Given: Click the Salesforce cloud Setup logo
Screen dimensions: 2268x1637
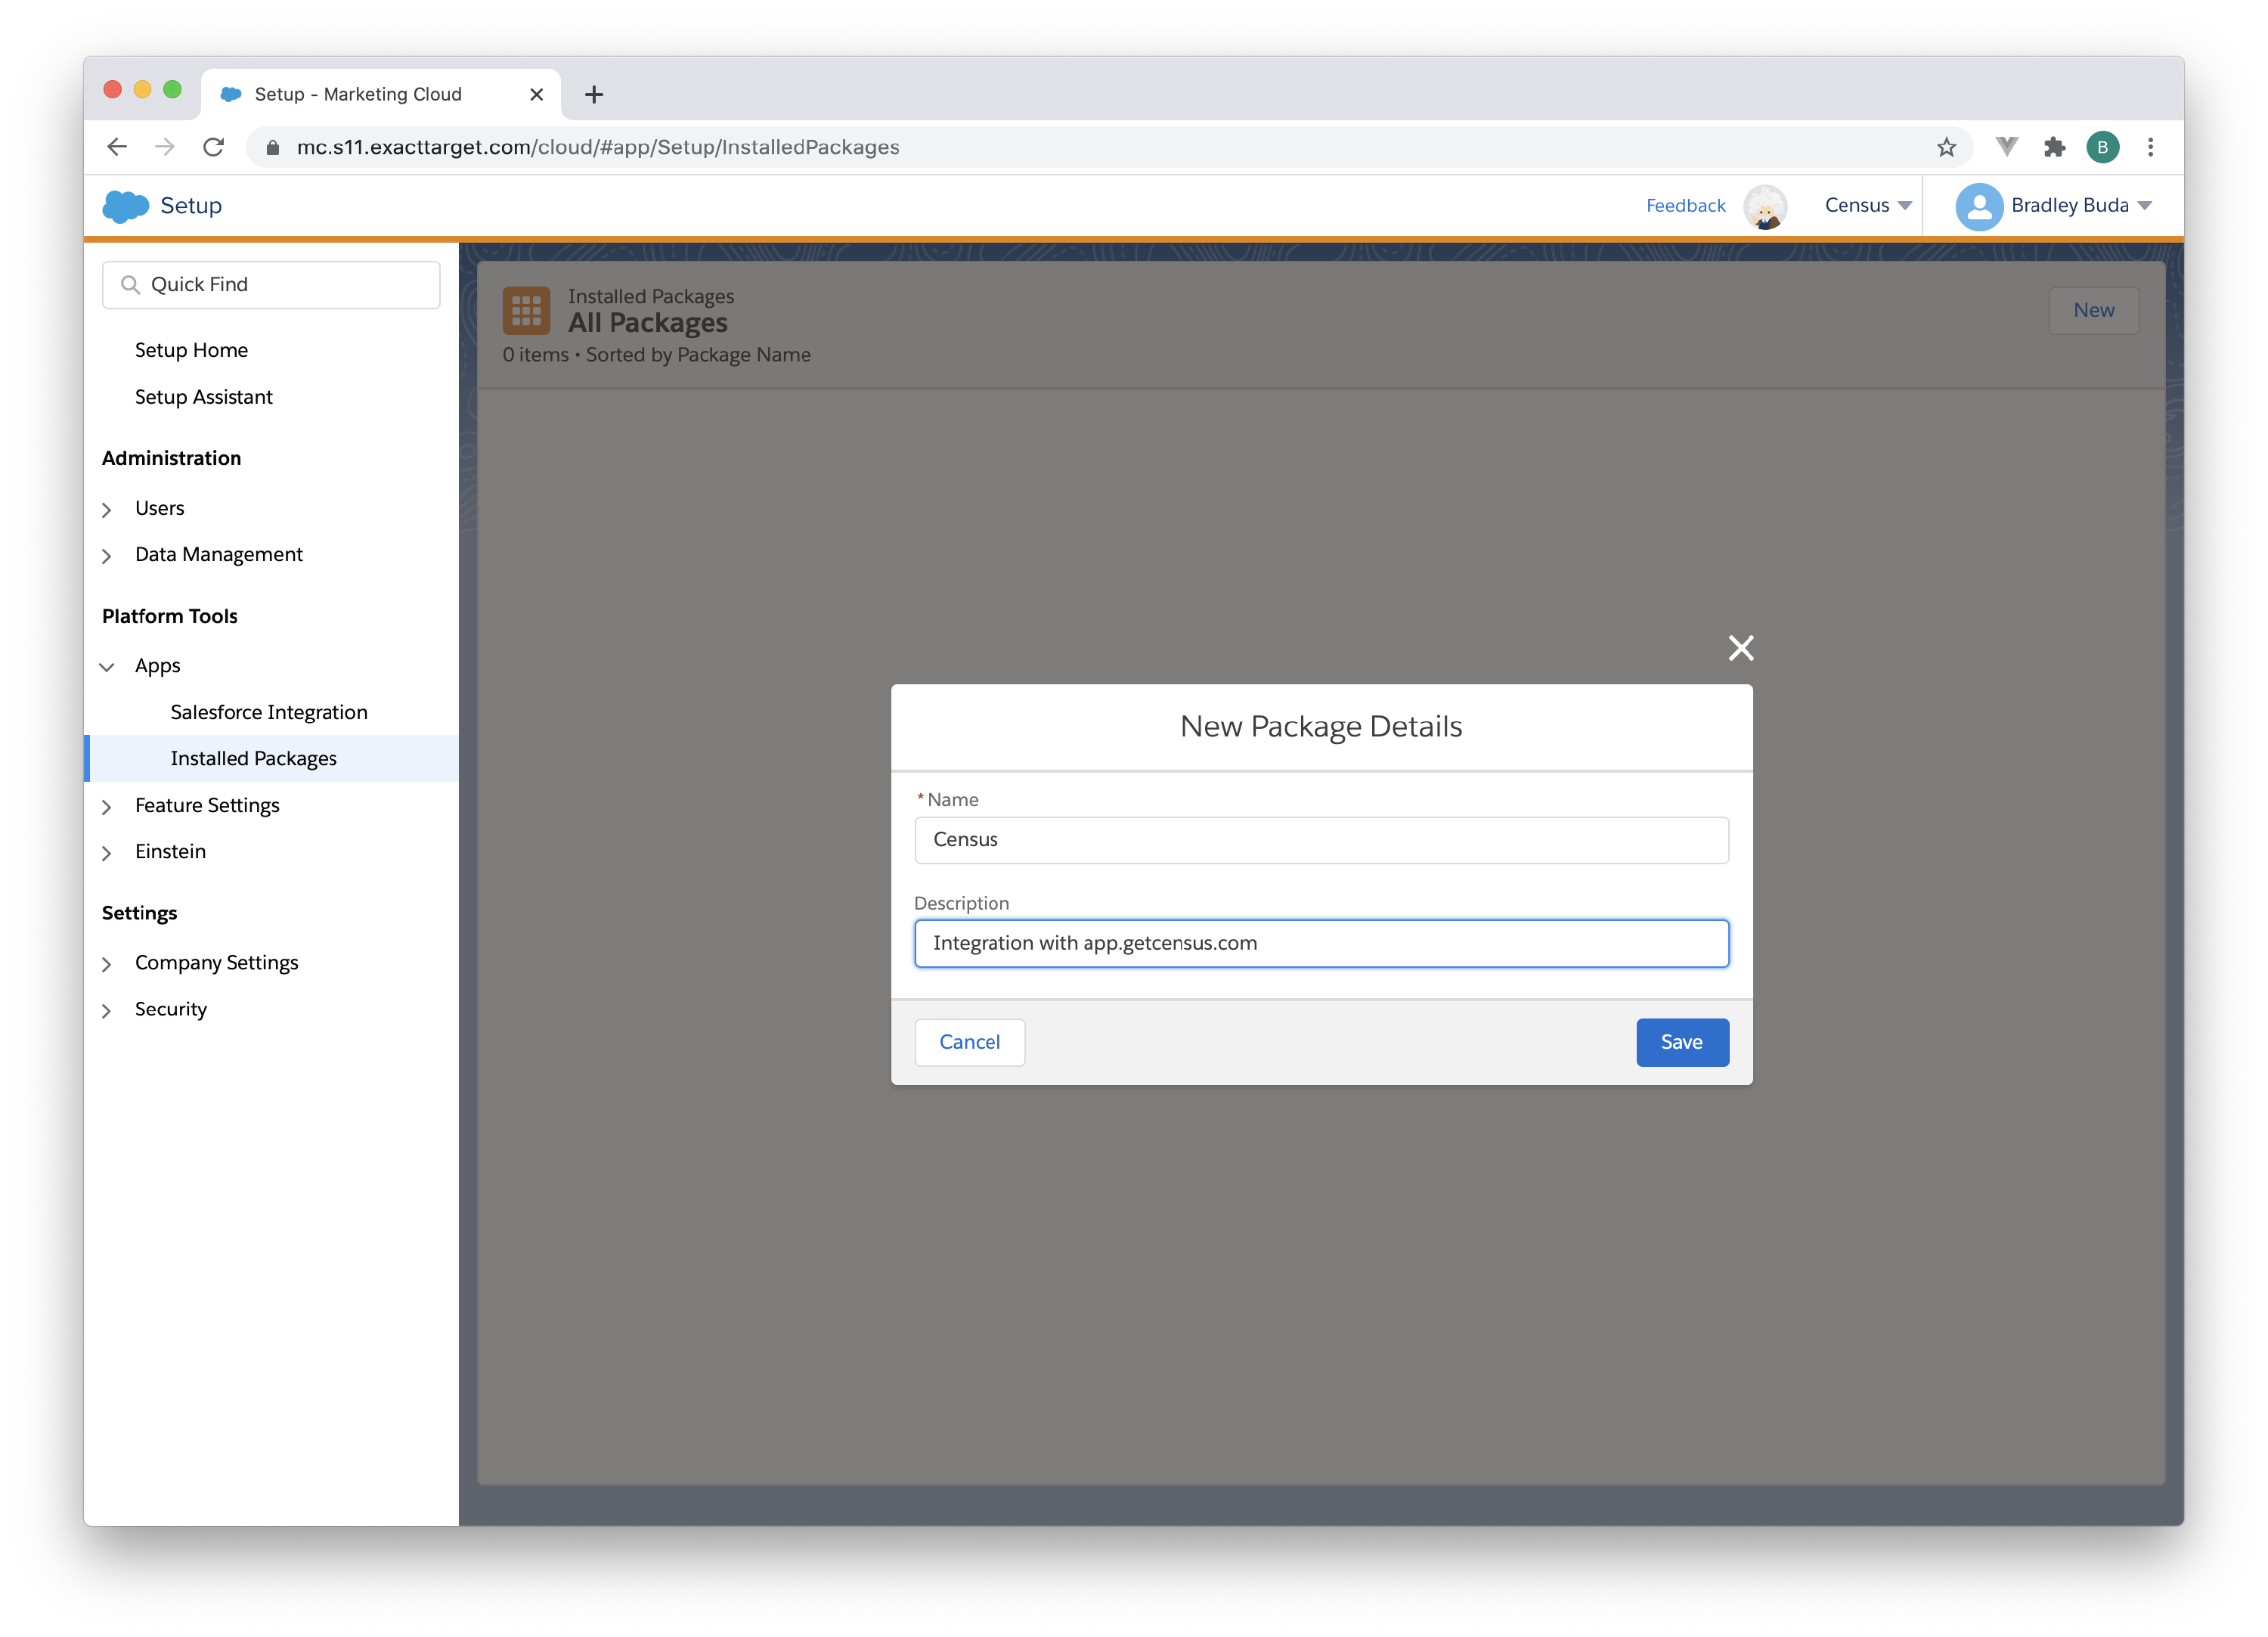Looking at the screenshot, I should [x=126, y=206].
